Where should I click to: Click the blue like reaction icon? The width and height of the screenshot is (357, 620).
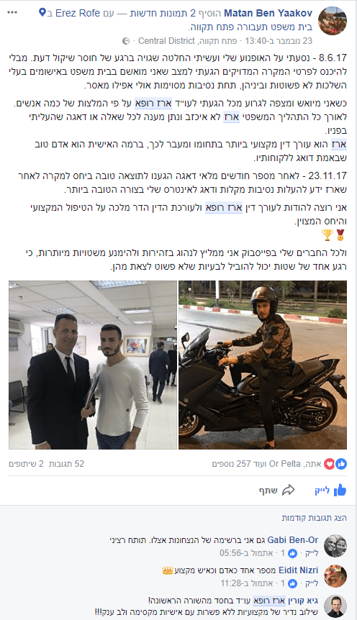342,464
